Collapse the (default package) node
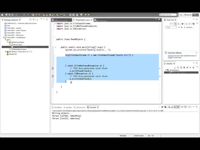Viewport: 200px width, 150px height. tap(8, 42)
